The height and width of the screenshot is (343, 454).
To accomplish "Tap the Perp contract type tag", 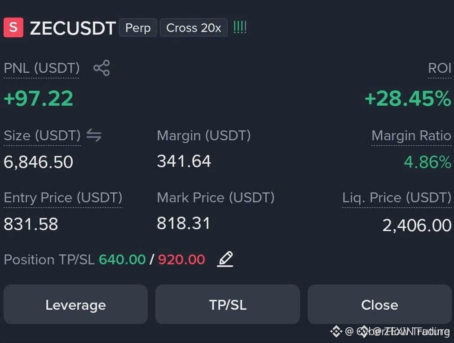I will coord(138,28).
